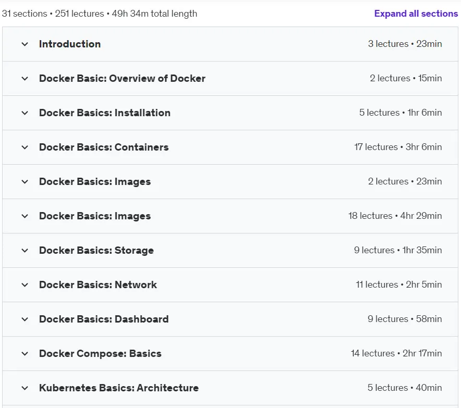This screenshot has width=461, height=408.
Task: Select Docker Basics: Images title with 4hr 29min
Action: click(95, 216)
